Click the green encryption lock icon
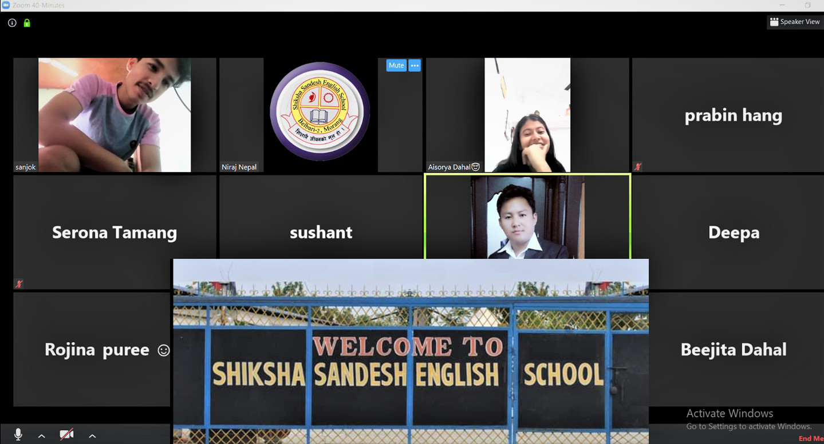This screenshot has height=444, width=824. coord(27,23)
